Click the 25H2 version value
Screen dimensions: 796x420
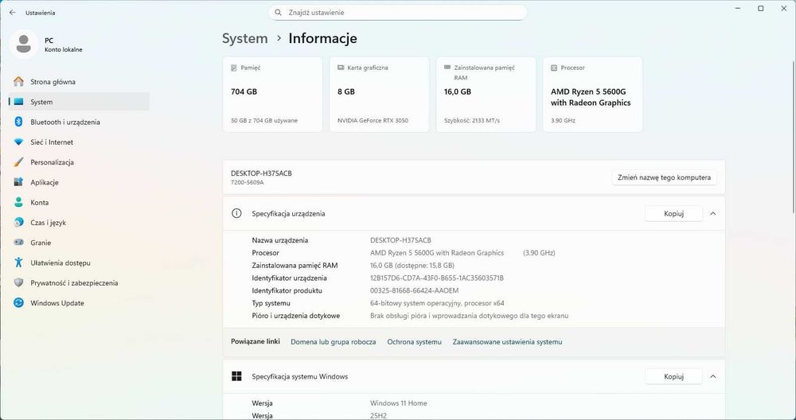[378, 416]
